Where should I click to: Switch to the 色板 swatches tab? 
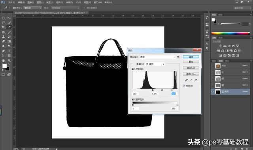tap(220, 15)
